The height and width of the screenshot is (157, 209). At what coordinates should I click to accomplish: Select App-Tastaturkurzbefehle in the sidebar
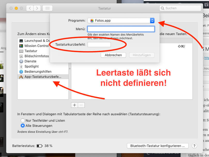coord(43,77)
